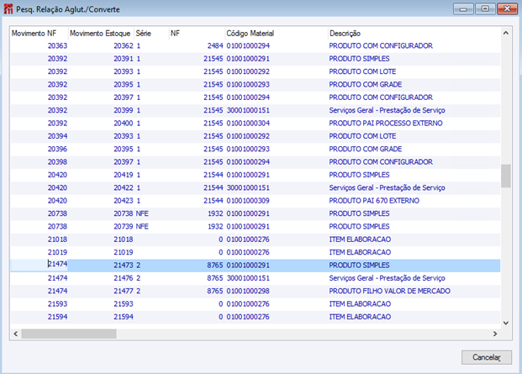Screen dimensions: 522x374
Task: Click material code 01001000298
Action: tap(248, 291)
